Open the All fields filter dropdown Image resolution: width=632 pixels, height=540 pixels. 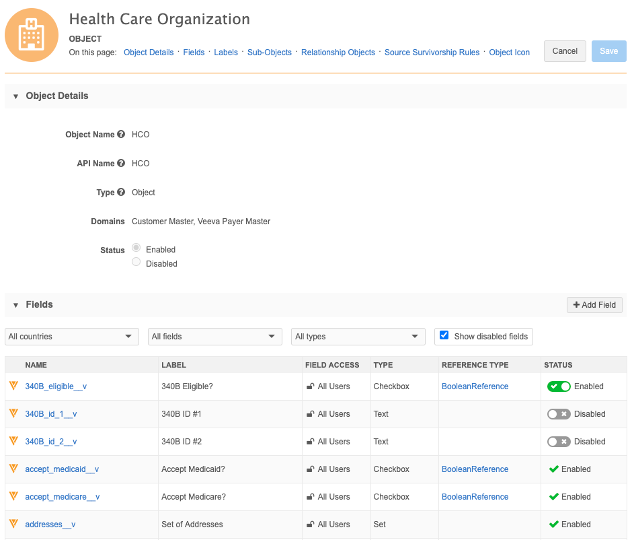pos(214,337)
